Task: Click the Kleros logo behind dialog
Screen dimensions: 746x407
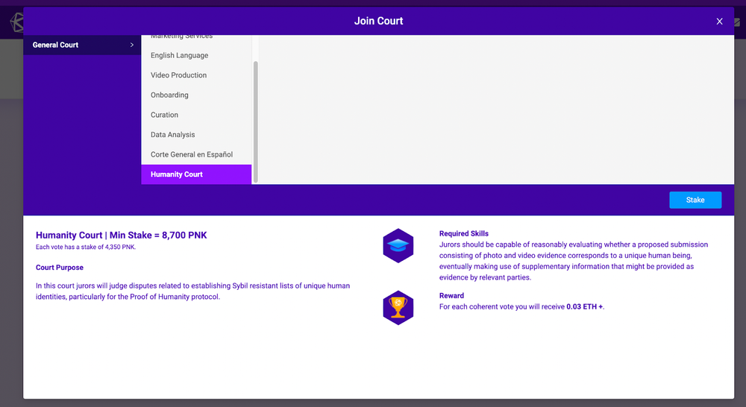Action: (16, 22)
